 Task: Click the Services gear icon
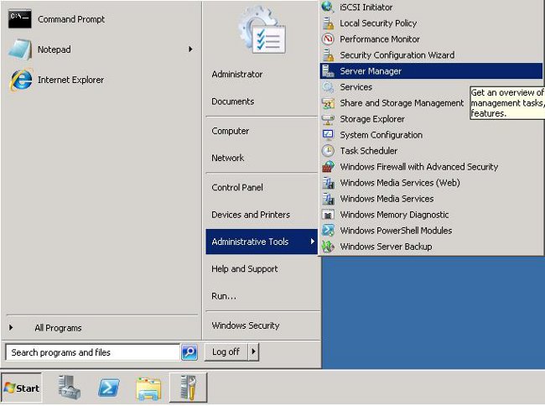click(328, 87)
